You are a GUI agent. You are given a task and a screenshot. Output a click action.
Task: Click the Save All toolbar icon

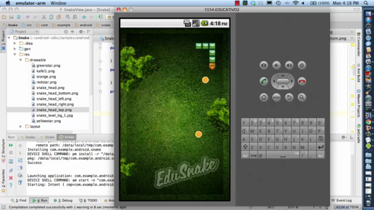pos(11,17)
